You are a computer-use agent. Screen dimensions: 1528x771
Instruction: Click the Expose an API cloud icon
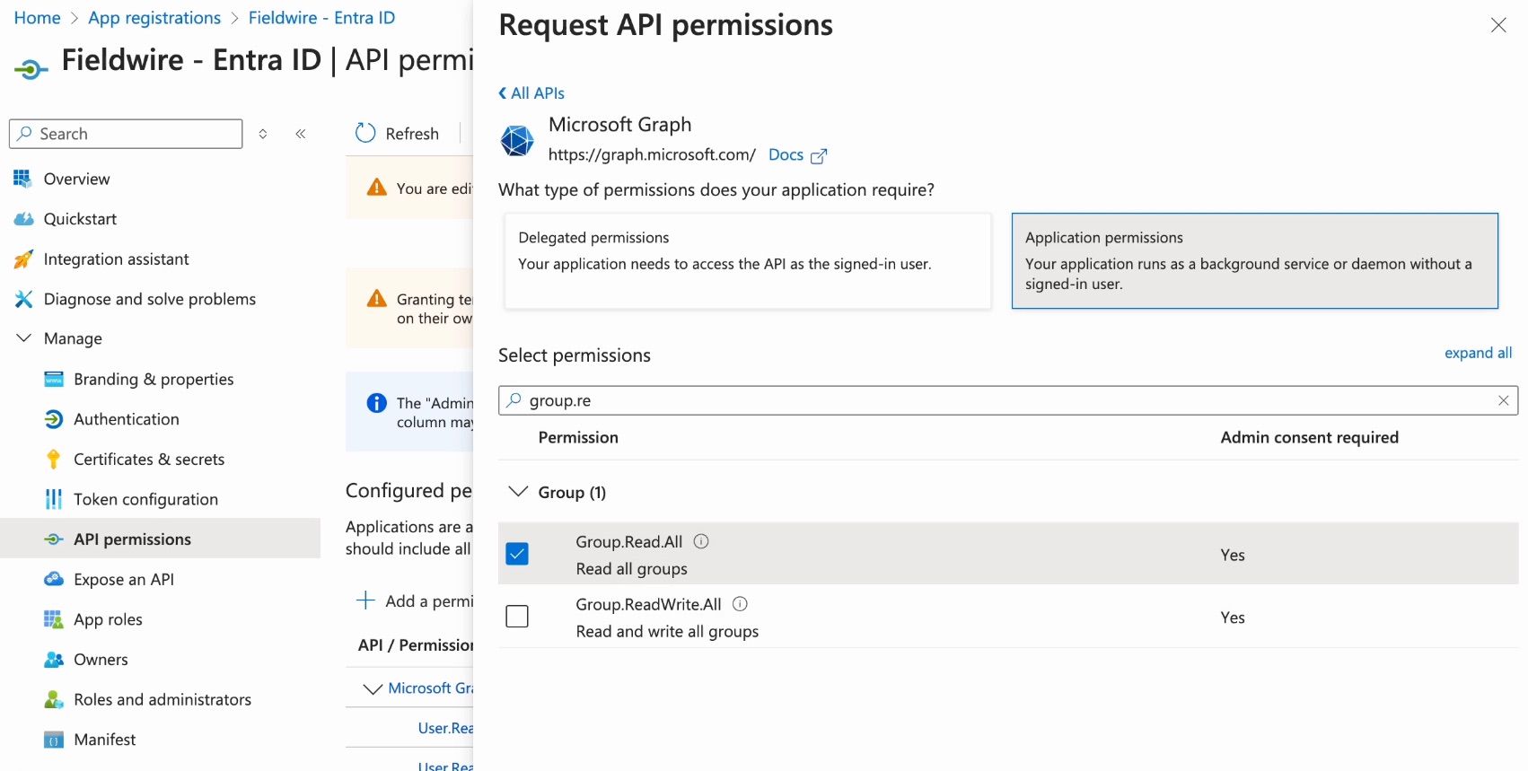coord(54,579)
